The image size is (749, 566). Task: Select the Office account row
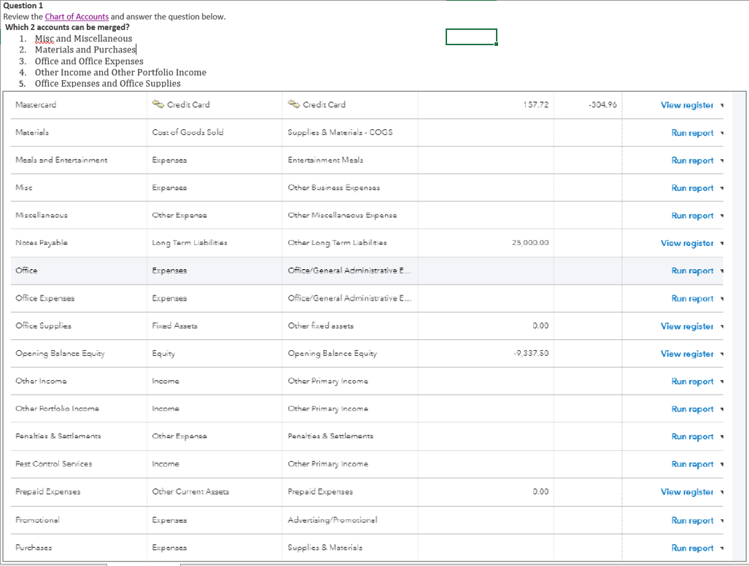[x=367, y=271]
